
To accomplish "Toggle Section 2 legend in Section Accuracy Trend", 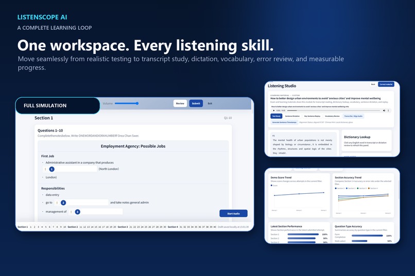I will click(351, 188).
